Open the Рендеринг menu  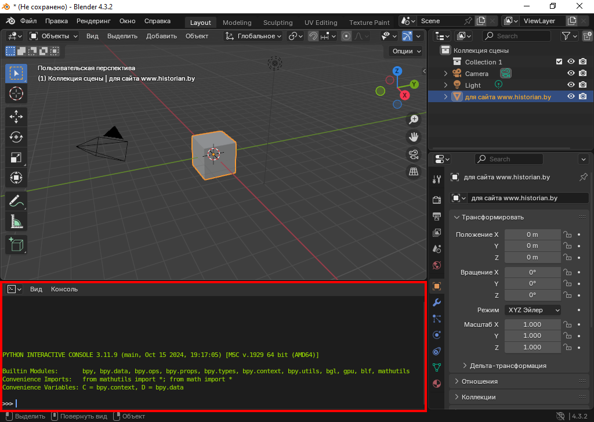coord(93,21)
